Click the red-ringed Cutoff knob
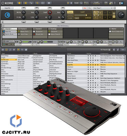The height and width of the screenshot is (136, 127). coord(50,13)
